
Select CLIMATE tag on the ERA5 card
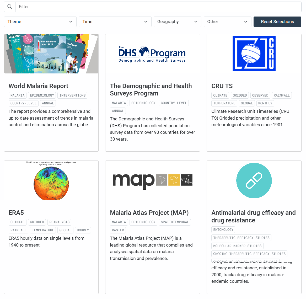tap(18, 222)
